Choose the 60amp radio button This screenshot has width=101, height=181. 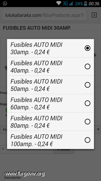(88, 103)
